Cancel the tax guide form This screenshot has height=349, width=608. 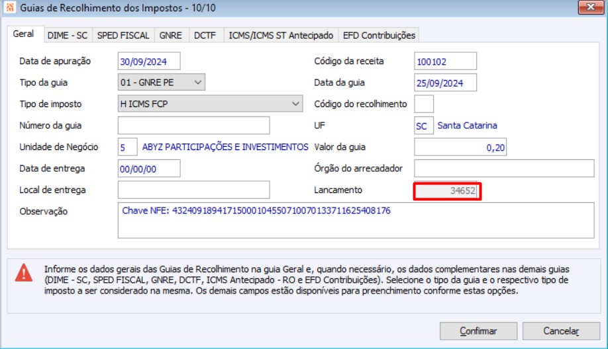pos(561,330)
